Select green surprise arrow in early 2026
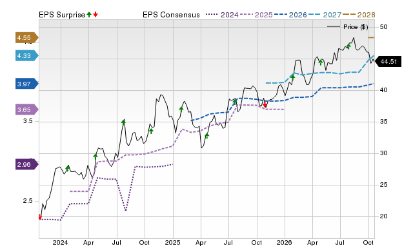 coord(292,77)
